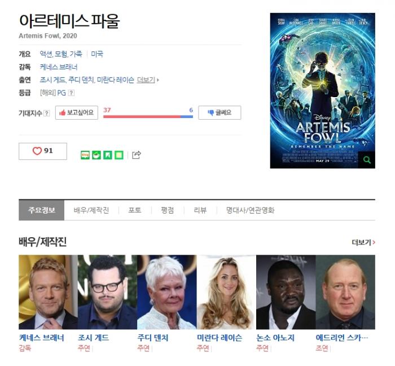Share to Naver blog icon
The image size is (395, 366).
pyautogui.click(x=85, y=155)
